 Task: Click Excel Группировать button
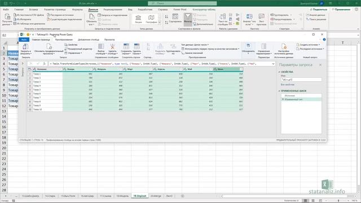[281, 15]
